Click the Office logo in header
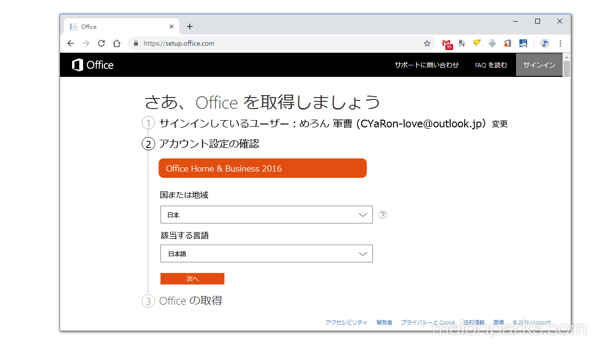Image resolution: width=615 pixels, height=346 pixels. coord(93,65)
